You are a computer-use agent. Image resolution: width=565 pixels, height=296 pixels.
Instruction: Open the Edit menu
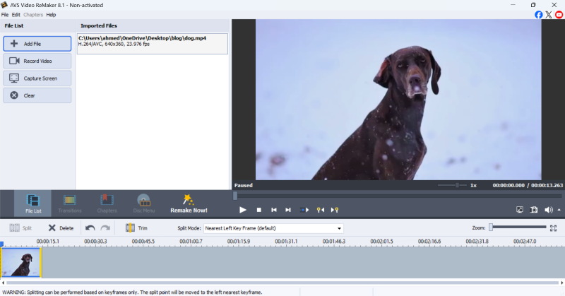pos(16,14)
